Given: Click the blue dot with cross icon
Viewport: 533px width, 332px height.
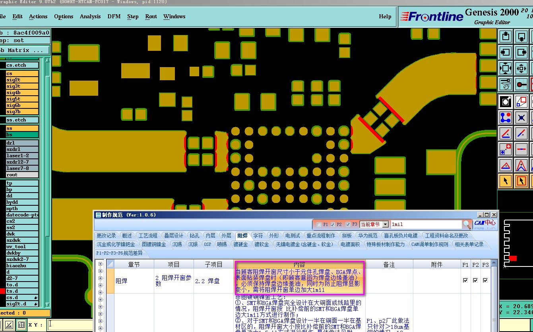Looking at the screenshot, I should coord(521,118).
